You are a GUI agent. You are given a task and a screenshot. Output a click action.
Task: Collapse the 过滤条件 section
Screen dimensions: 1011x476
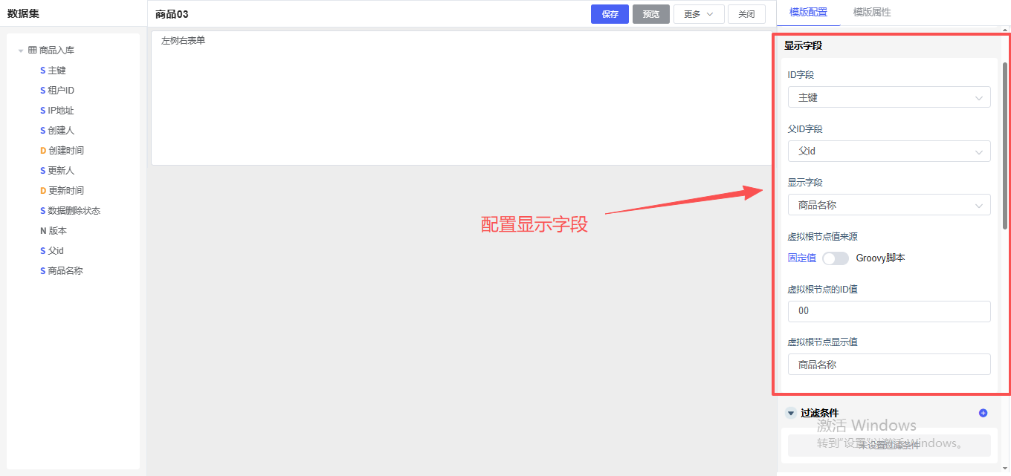click(x=790, y=413)
